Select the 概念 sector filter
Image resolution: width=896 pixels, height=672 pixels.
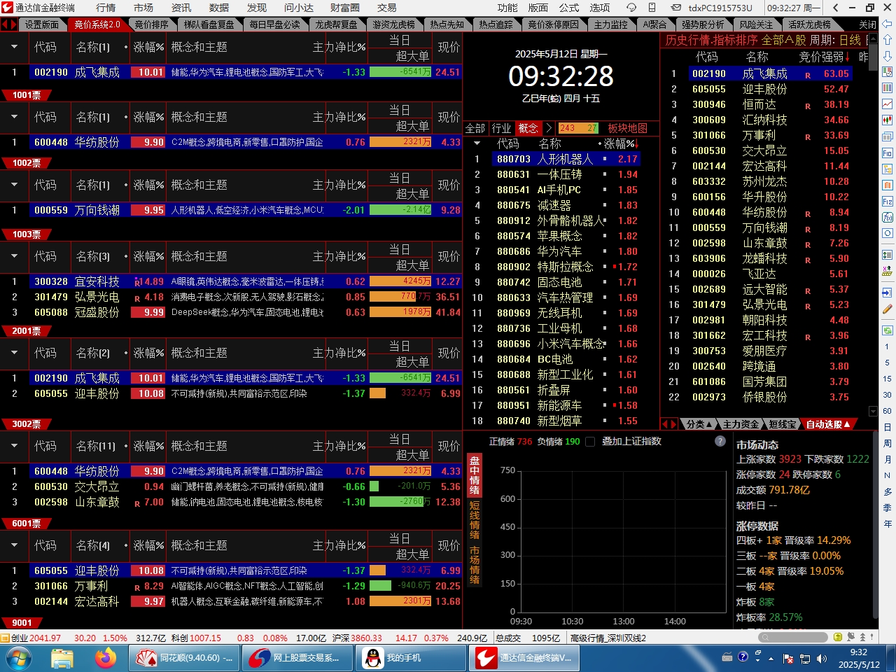pyautogui.click(x=528, y=128)
